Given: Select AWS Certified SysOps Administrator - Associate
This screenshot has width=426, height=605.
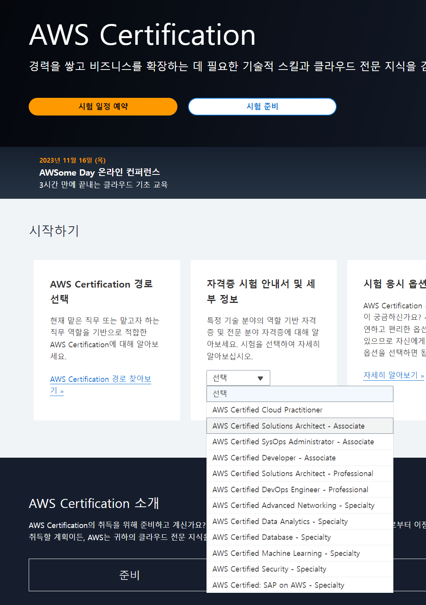Looking at the screenshot, I should (300, 442).
